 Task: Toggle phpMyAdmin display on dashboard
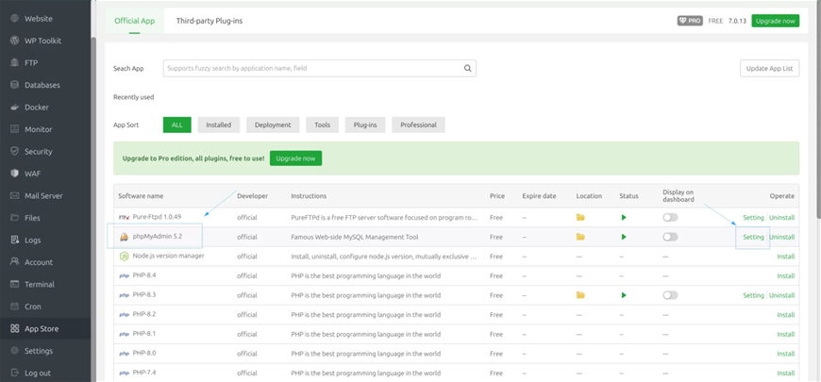[x=670, y=237]
